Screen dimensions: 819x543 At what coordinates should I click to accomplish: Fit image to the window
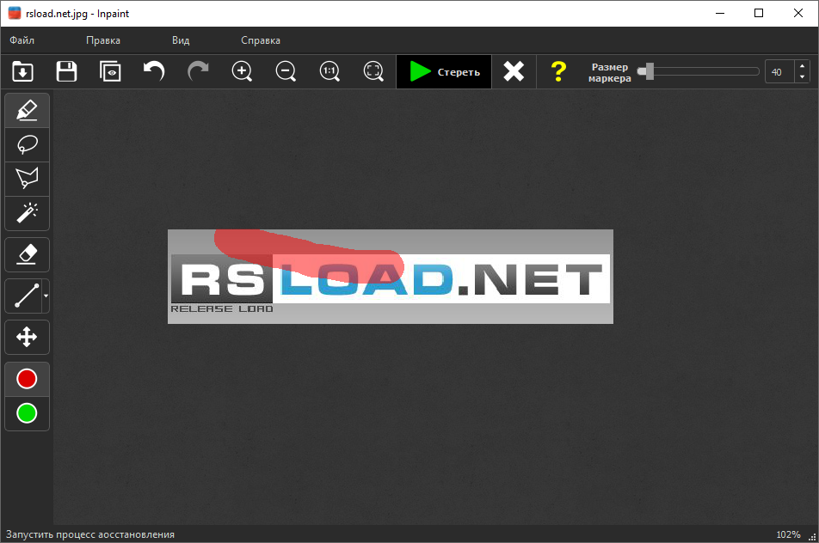coord(373,71)
